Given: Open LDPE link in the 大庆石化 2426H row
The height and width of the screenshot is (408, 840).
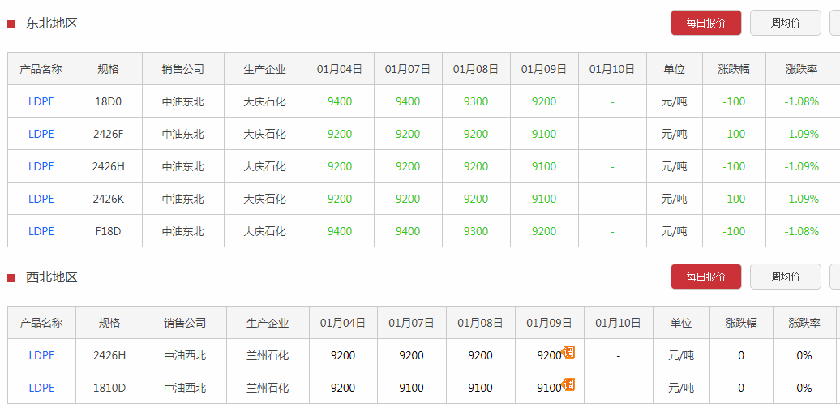Looking at the screenshot, I should point(41,166).
